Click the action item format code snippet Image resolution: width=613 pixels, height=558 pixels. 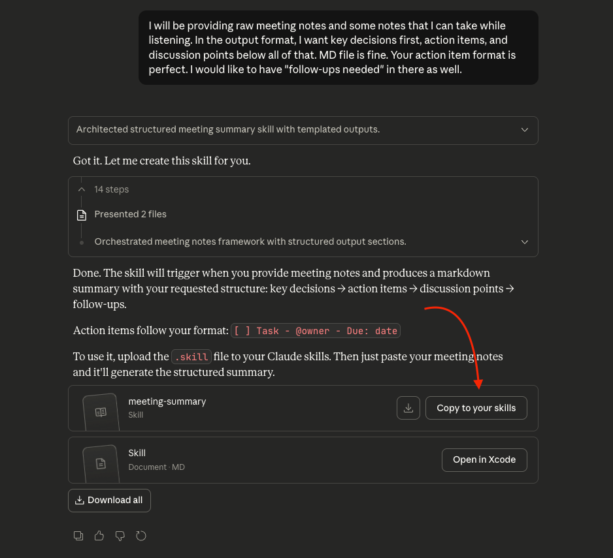tap(316, 331)
